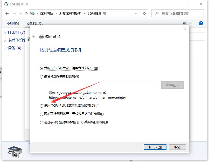Expand the 打印机 (7) group
This screenshot has height=162, width=209.
(5, 33)
